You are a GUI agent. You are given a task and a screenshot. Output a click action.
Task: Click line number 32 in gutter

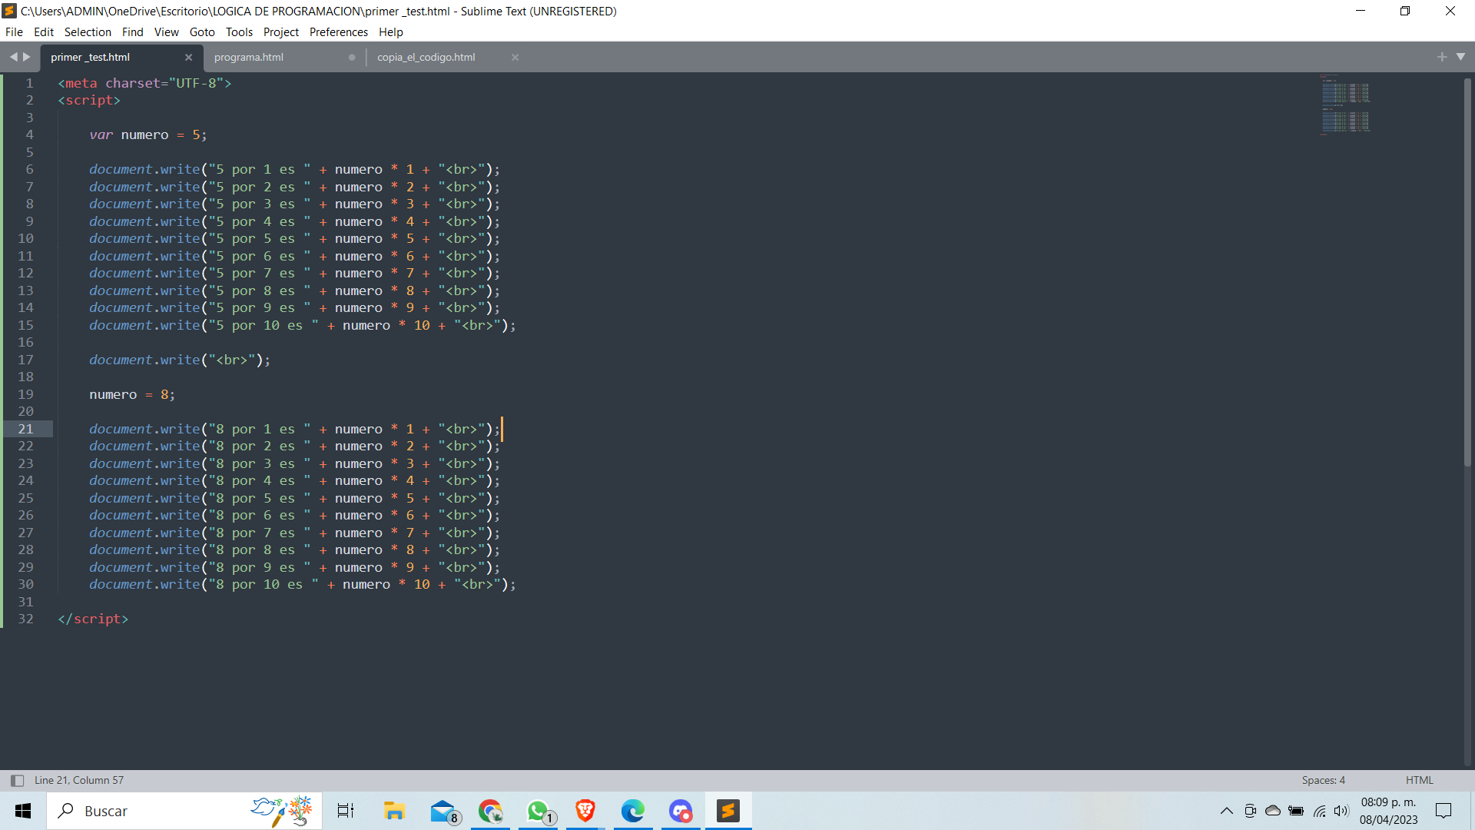(25, 619)
